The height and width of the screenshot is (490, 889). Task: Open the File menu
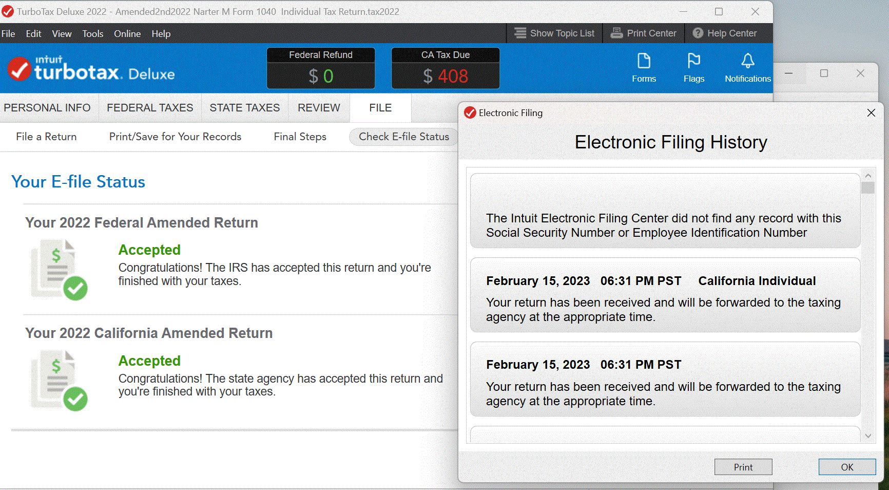(x=8, y=33)
